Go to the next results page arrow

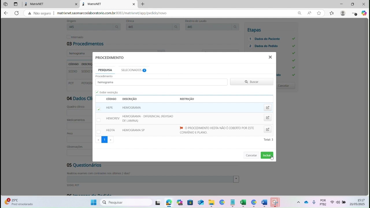pos(110,140)
